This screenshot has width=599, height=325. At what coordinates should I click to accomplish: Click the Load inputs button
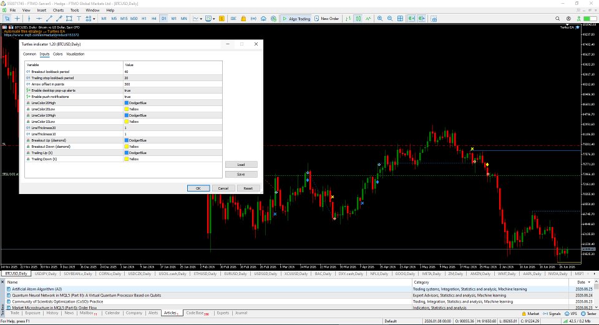click(241, 165)
